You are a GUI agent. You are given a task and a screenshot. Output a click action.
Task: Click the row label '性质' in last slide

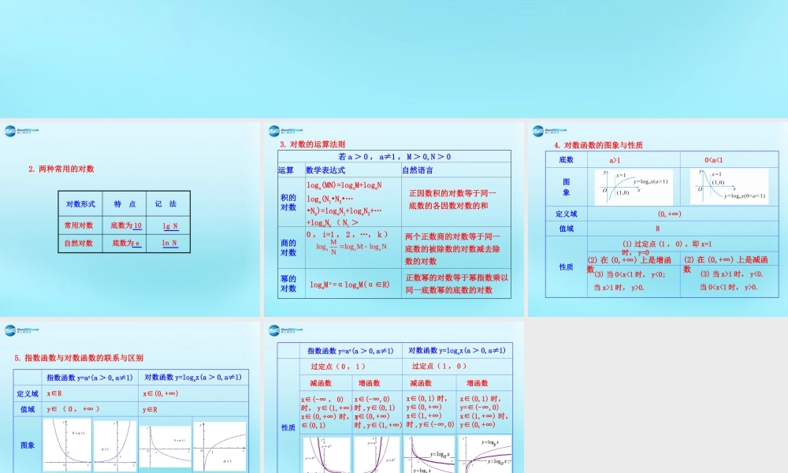coord(288,428)
